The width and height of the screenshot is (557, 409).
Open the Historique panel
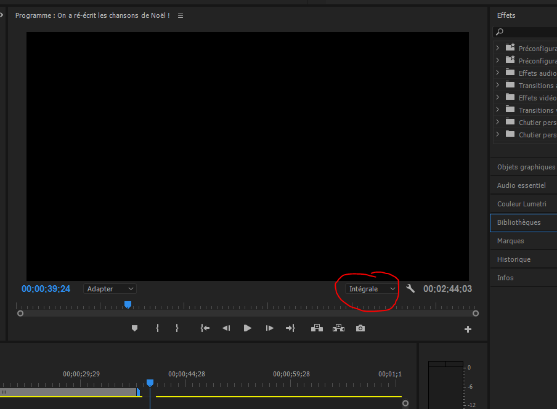tap(514, 259)
